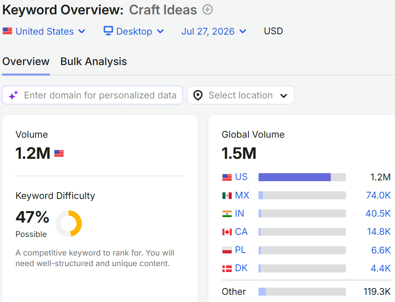This screenshot has width=395, height=302.
Task: Click the Keyword Difficulty donut chart
Action: (x=68, y=223)
